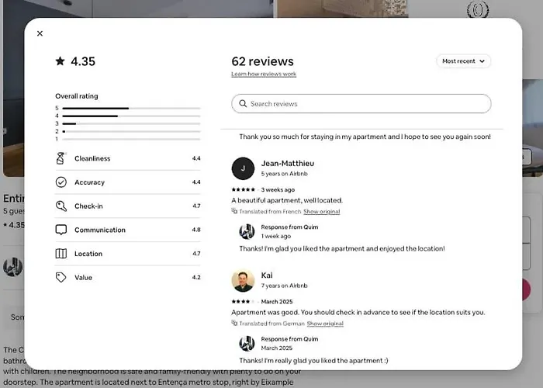Click the star icon next to 4.35
Viewport: 543px width, 388px height.
60,61
